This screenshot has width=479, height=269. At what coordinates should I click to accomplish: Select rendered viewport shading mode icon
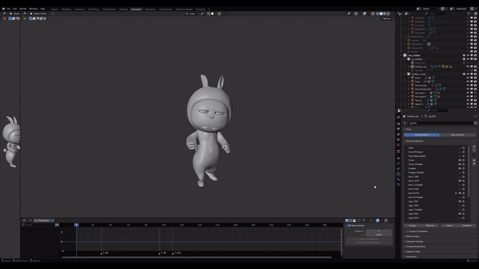point(388,14)
